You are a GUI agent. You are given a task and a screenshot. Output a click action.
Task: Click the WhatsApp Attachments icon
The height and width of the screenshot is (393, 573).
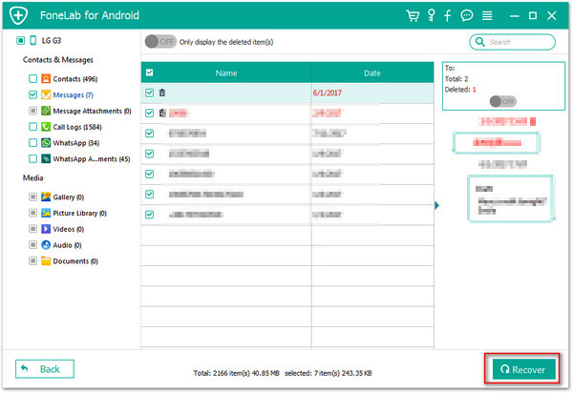[46, 158]
